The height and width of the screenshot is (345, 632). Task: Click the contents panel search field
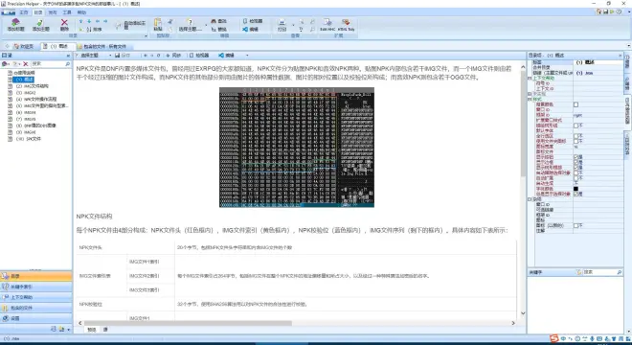pyautogui.click(x=49, y=64)
